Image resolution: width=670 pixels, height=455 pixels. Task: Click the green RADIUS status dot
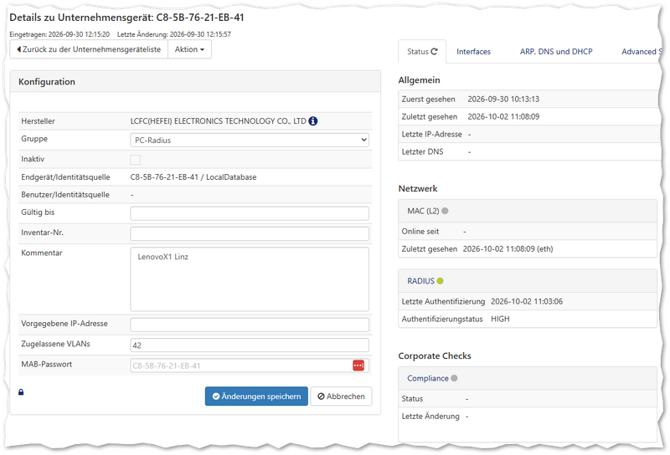coord(441,281)
